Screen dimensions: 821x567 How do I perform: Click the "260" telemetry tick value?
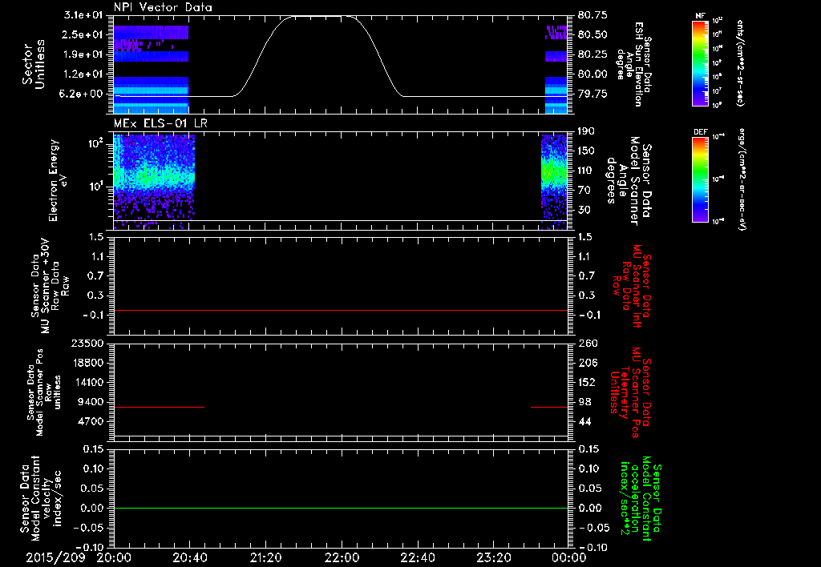tap(586, 343)
